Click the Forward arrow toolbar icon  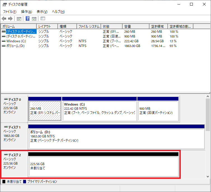point(10,18)
